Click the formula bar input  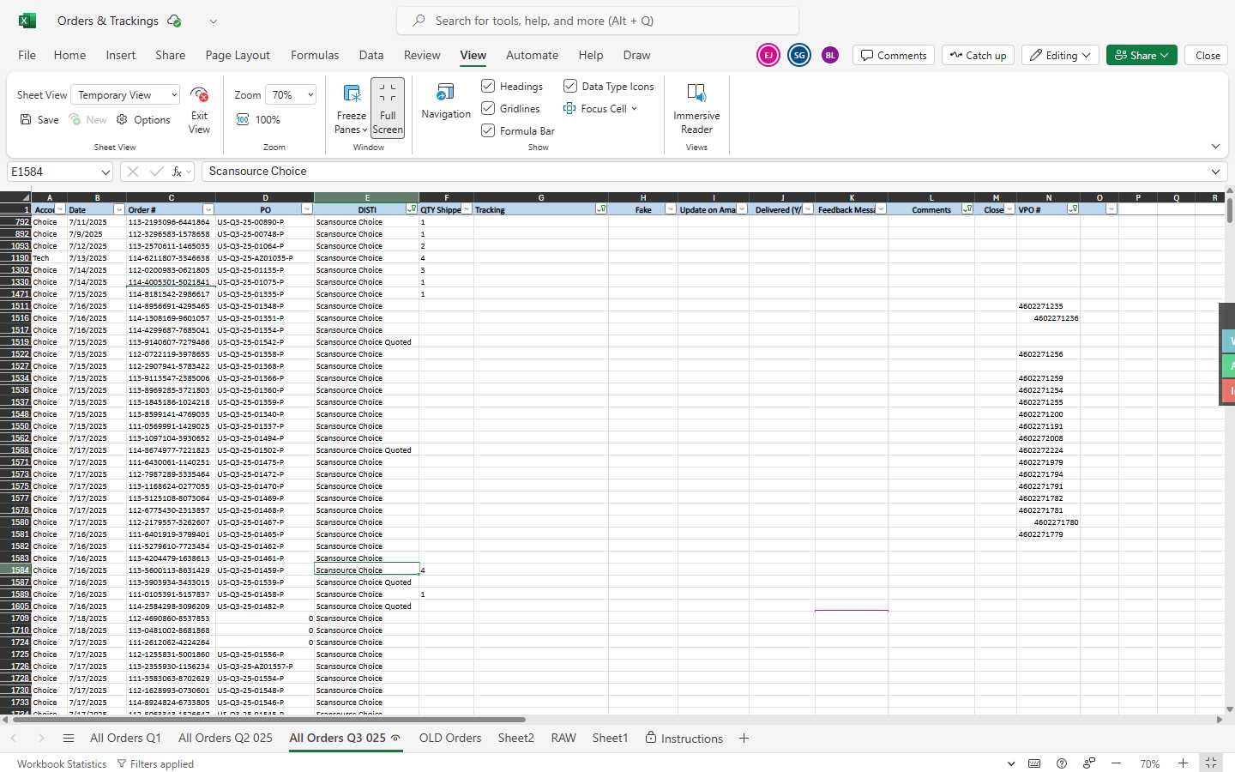click(703, 172)
